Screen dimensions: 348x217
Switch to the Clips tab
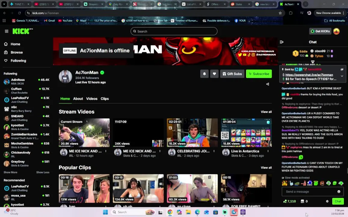(105, 99)
